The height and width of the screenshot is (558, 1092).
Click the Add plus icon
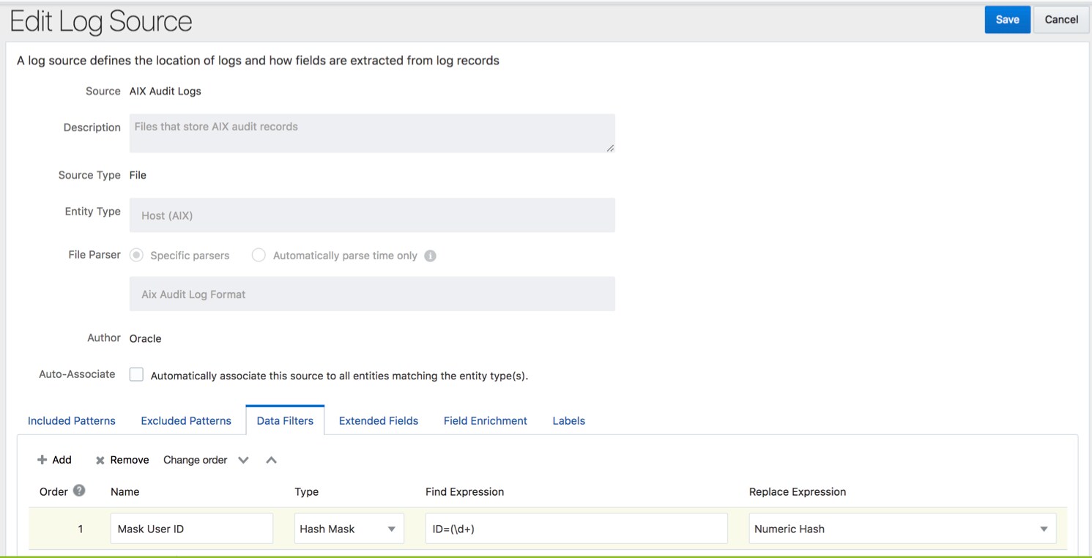coord(42,460)
